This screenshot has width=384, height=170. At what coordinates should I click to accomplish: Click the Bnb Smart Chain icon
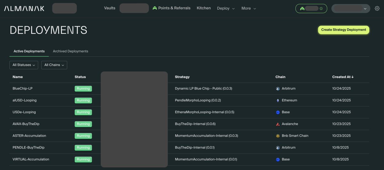tap(278, 136)
